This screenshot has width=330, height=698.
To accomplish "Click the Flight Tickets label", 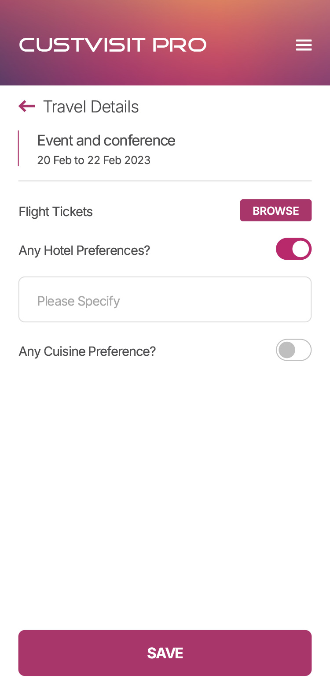I will coord(56,212).
